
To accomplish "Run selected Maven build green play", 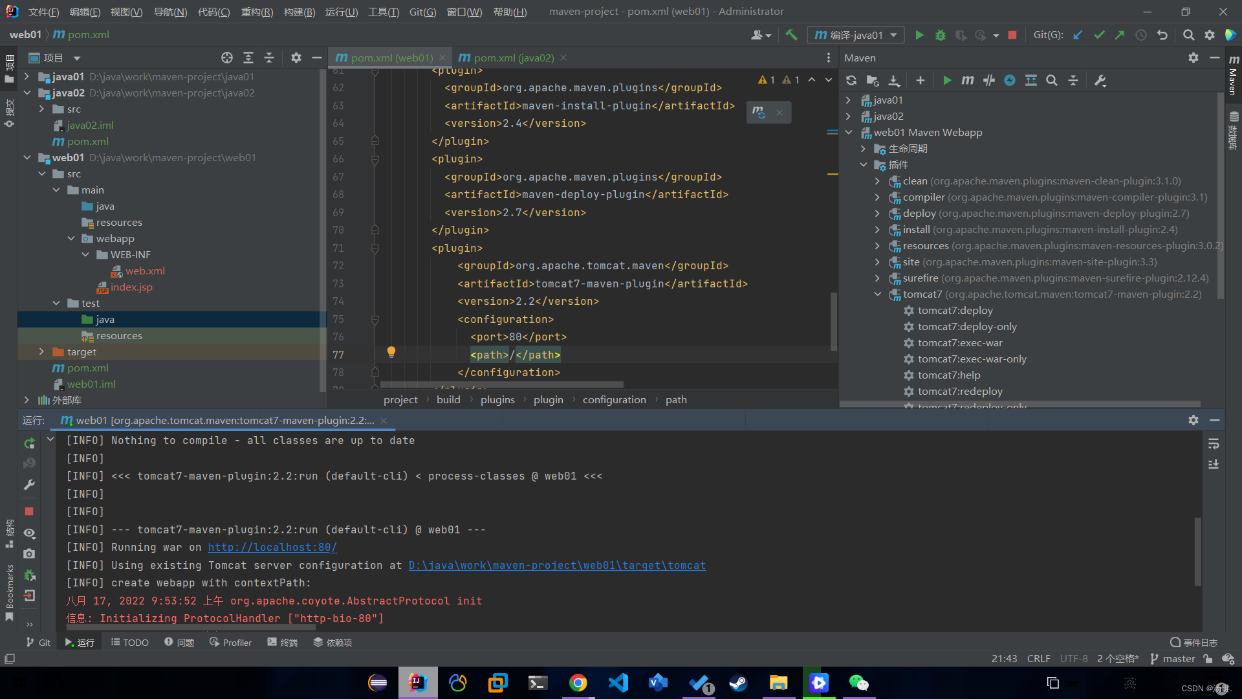I will pyautogui.click(x=947, y=80).
